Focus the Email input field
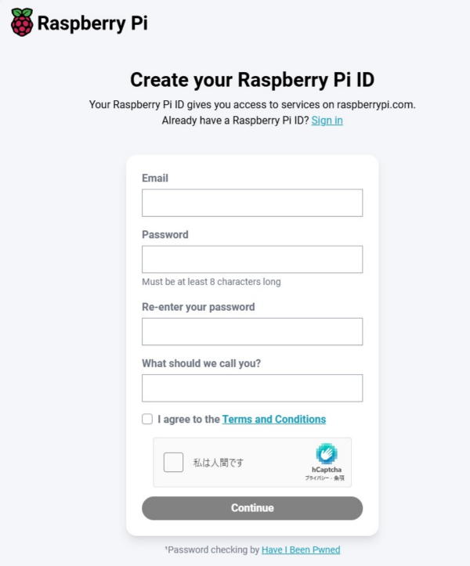Image resolution: width=470 pixels, height=566 pixels. point(252,203)
